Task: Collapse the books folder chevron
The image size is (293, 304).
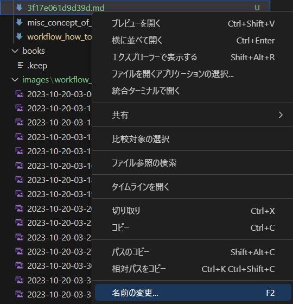Action: pos(15,51)
